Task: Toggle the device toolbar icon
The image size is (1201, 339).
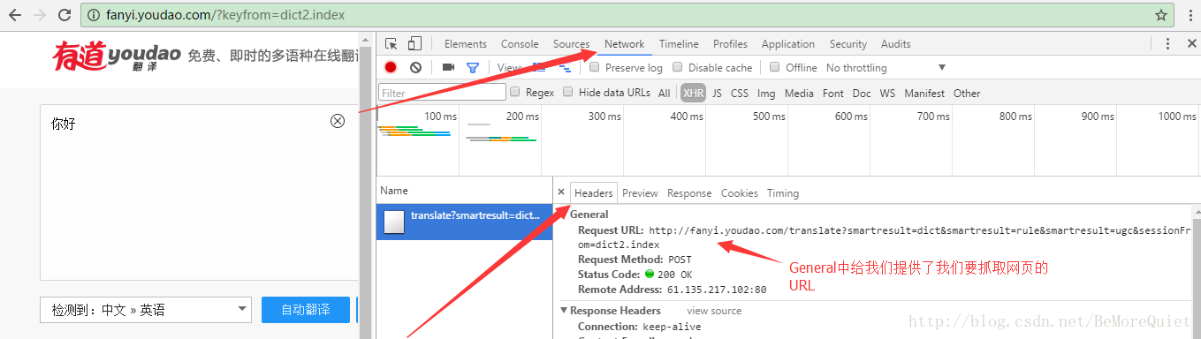Action: [414, 44]
